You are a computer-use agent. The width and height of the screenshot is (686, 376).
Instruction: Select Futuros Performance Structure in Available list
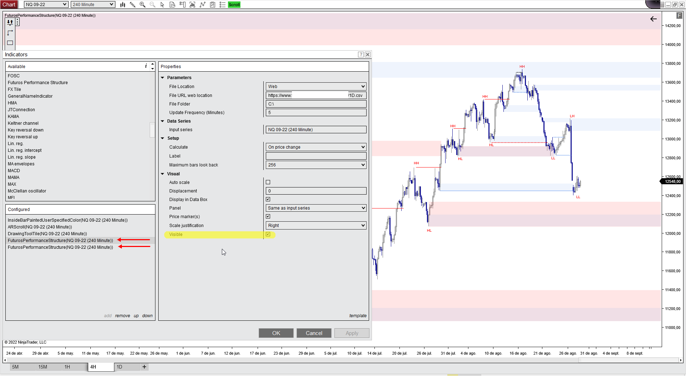38,83
